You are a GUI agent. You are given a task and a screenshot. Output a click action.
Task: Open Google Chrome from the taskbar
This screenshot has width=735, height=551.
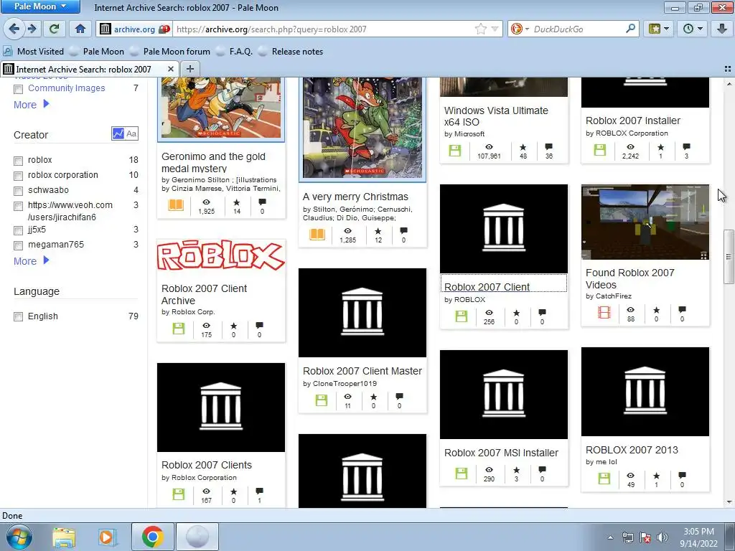coord(153,537)
